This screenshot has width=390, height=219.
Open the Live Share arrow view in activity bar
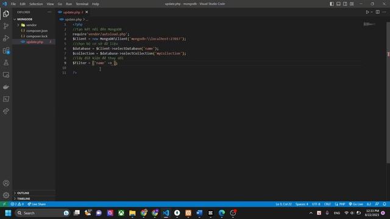6,111
